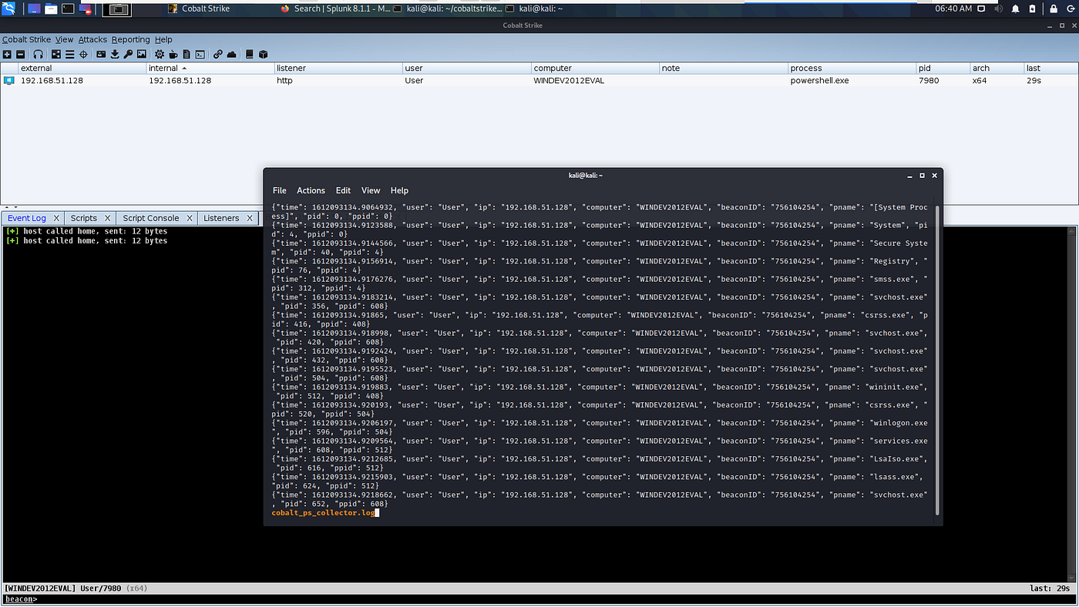Viewport: 1079px width, 607px height.
Task: Switch to pivot graph view icon
Action: tap(56, 55)
